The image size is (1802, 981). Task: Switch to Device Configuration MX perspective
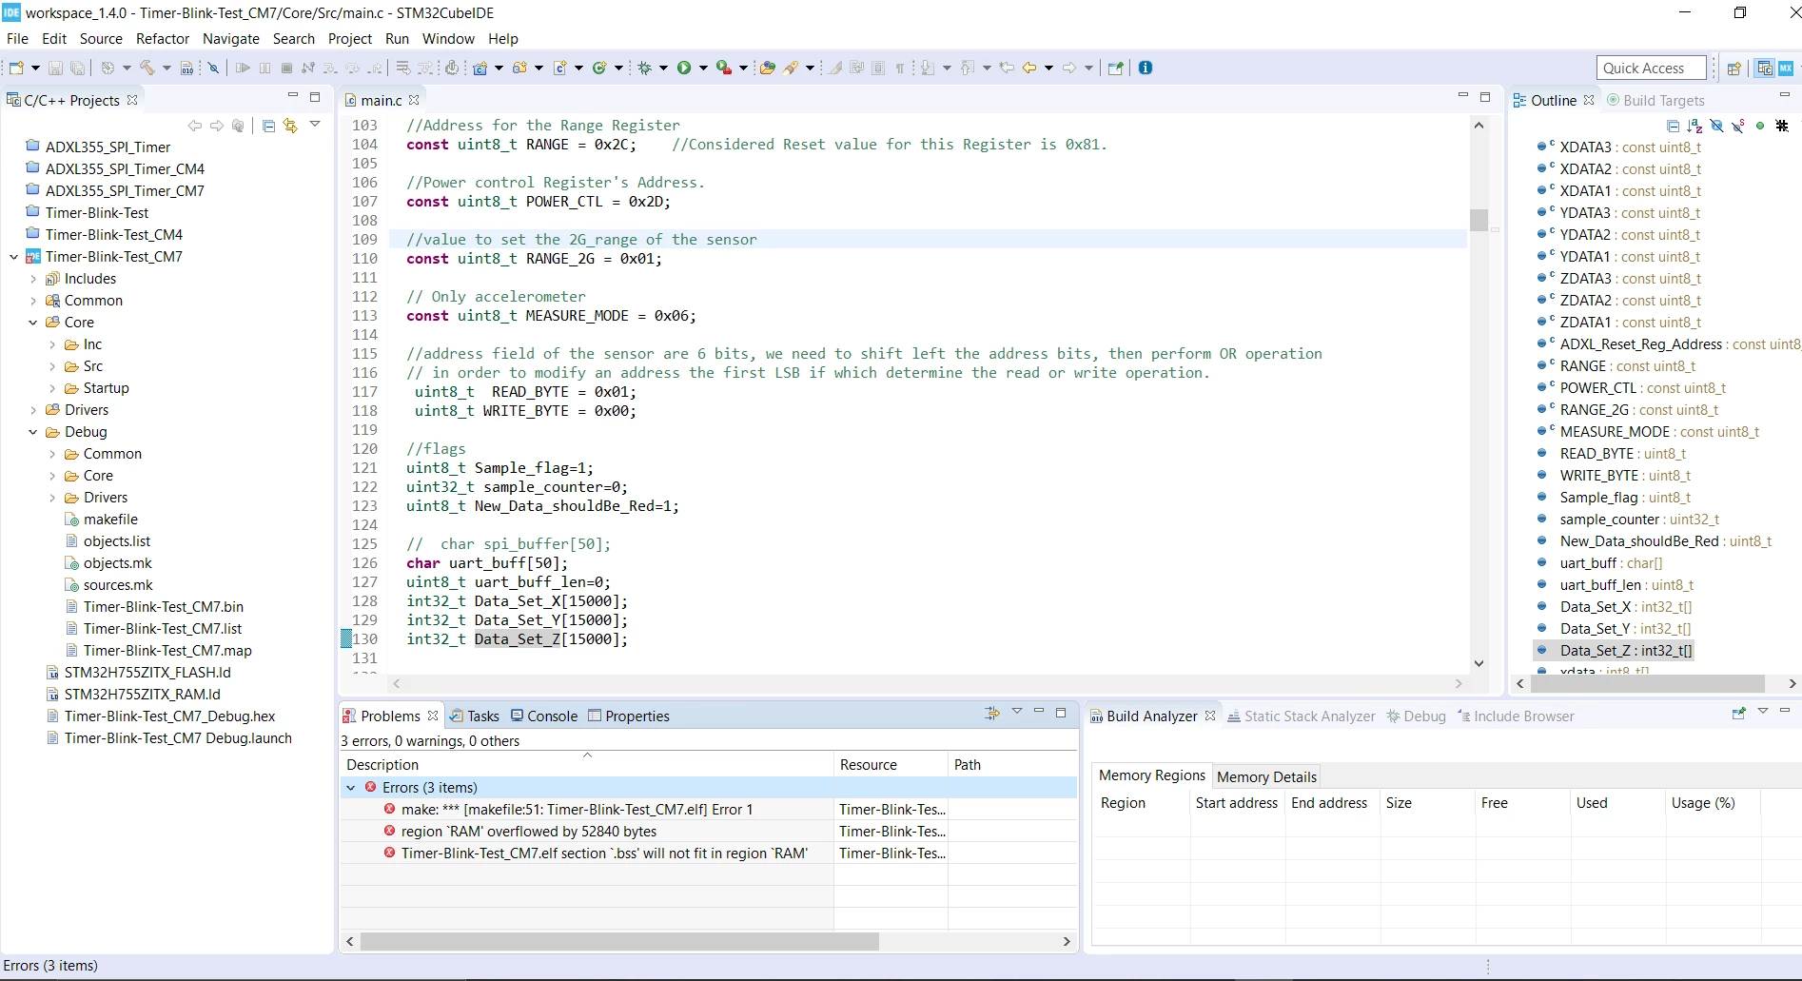coord(1786,69)
